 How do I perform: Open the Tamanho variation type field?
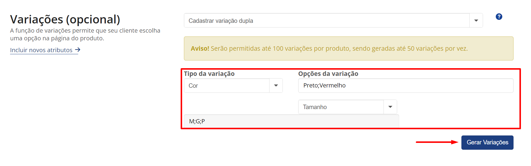pos(348,107)
